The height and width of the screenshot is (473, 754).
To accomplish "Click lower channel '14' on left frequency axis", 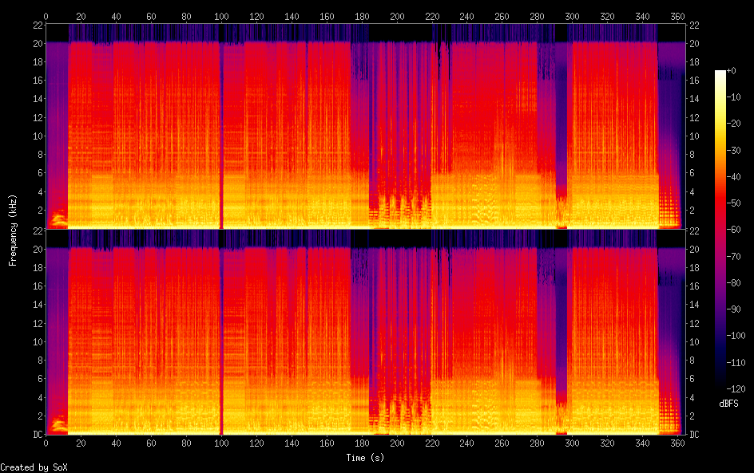I will (38, 305).
